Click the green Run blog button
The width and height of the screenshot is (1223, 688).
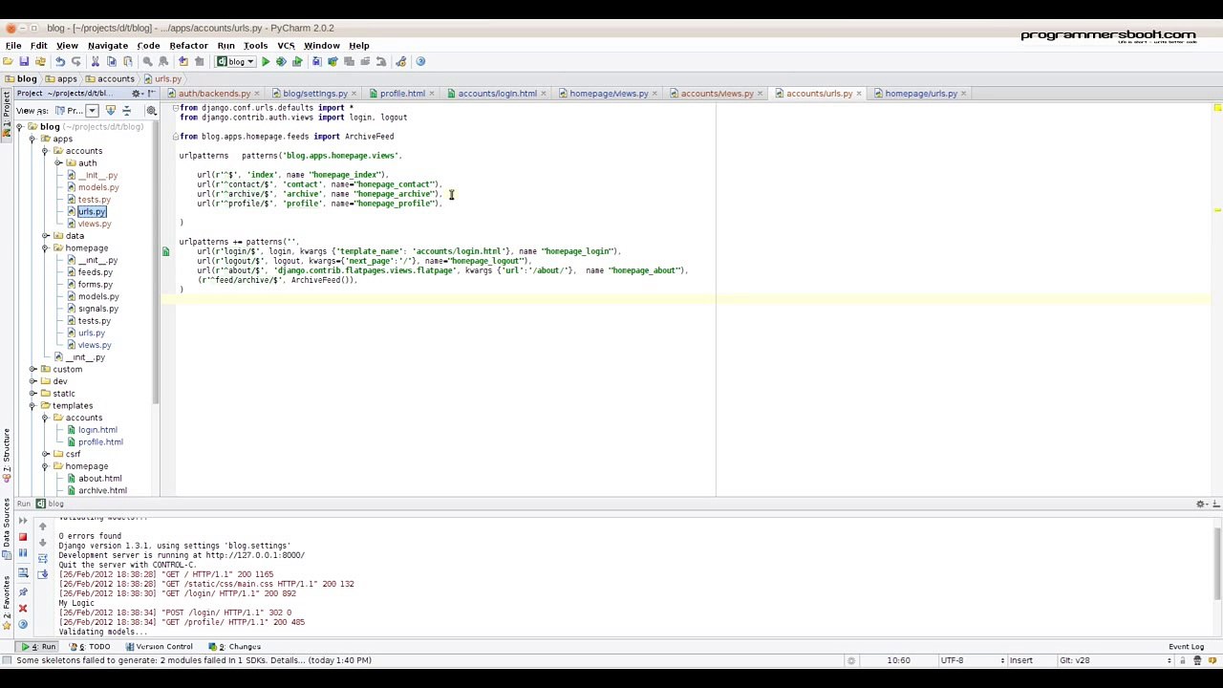[266, 62]
